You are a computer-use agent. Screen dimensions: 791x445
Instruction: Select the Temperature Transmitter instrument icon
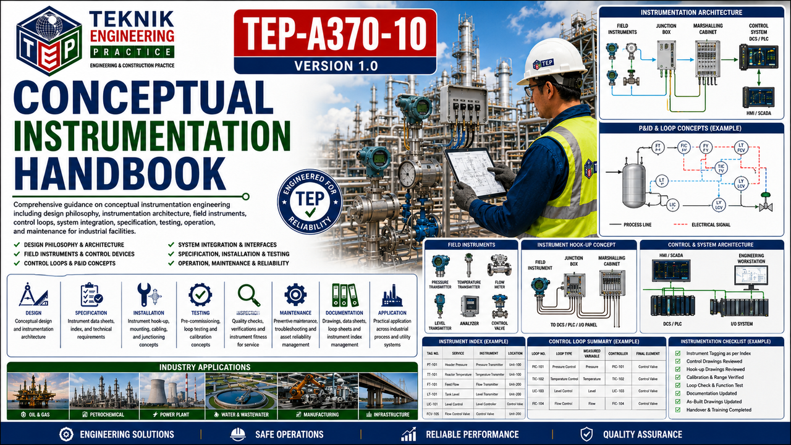tap(469, 265)
